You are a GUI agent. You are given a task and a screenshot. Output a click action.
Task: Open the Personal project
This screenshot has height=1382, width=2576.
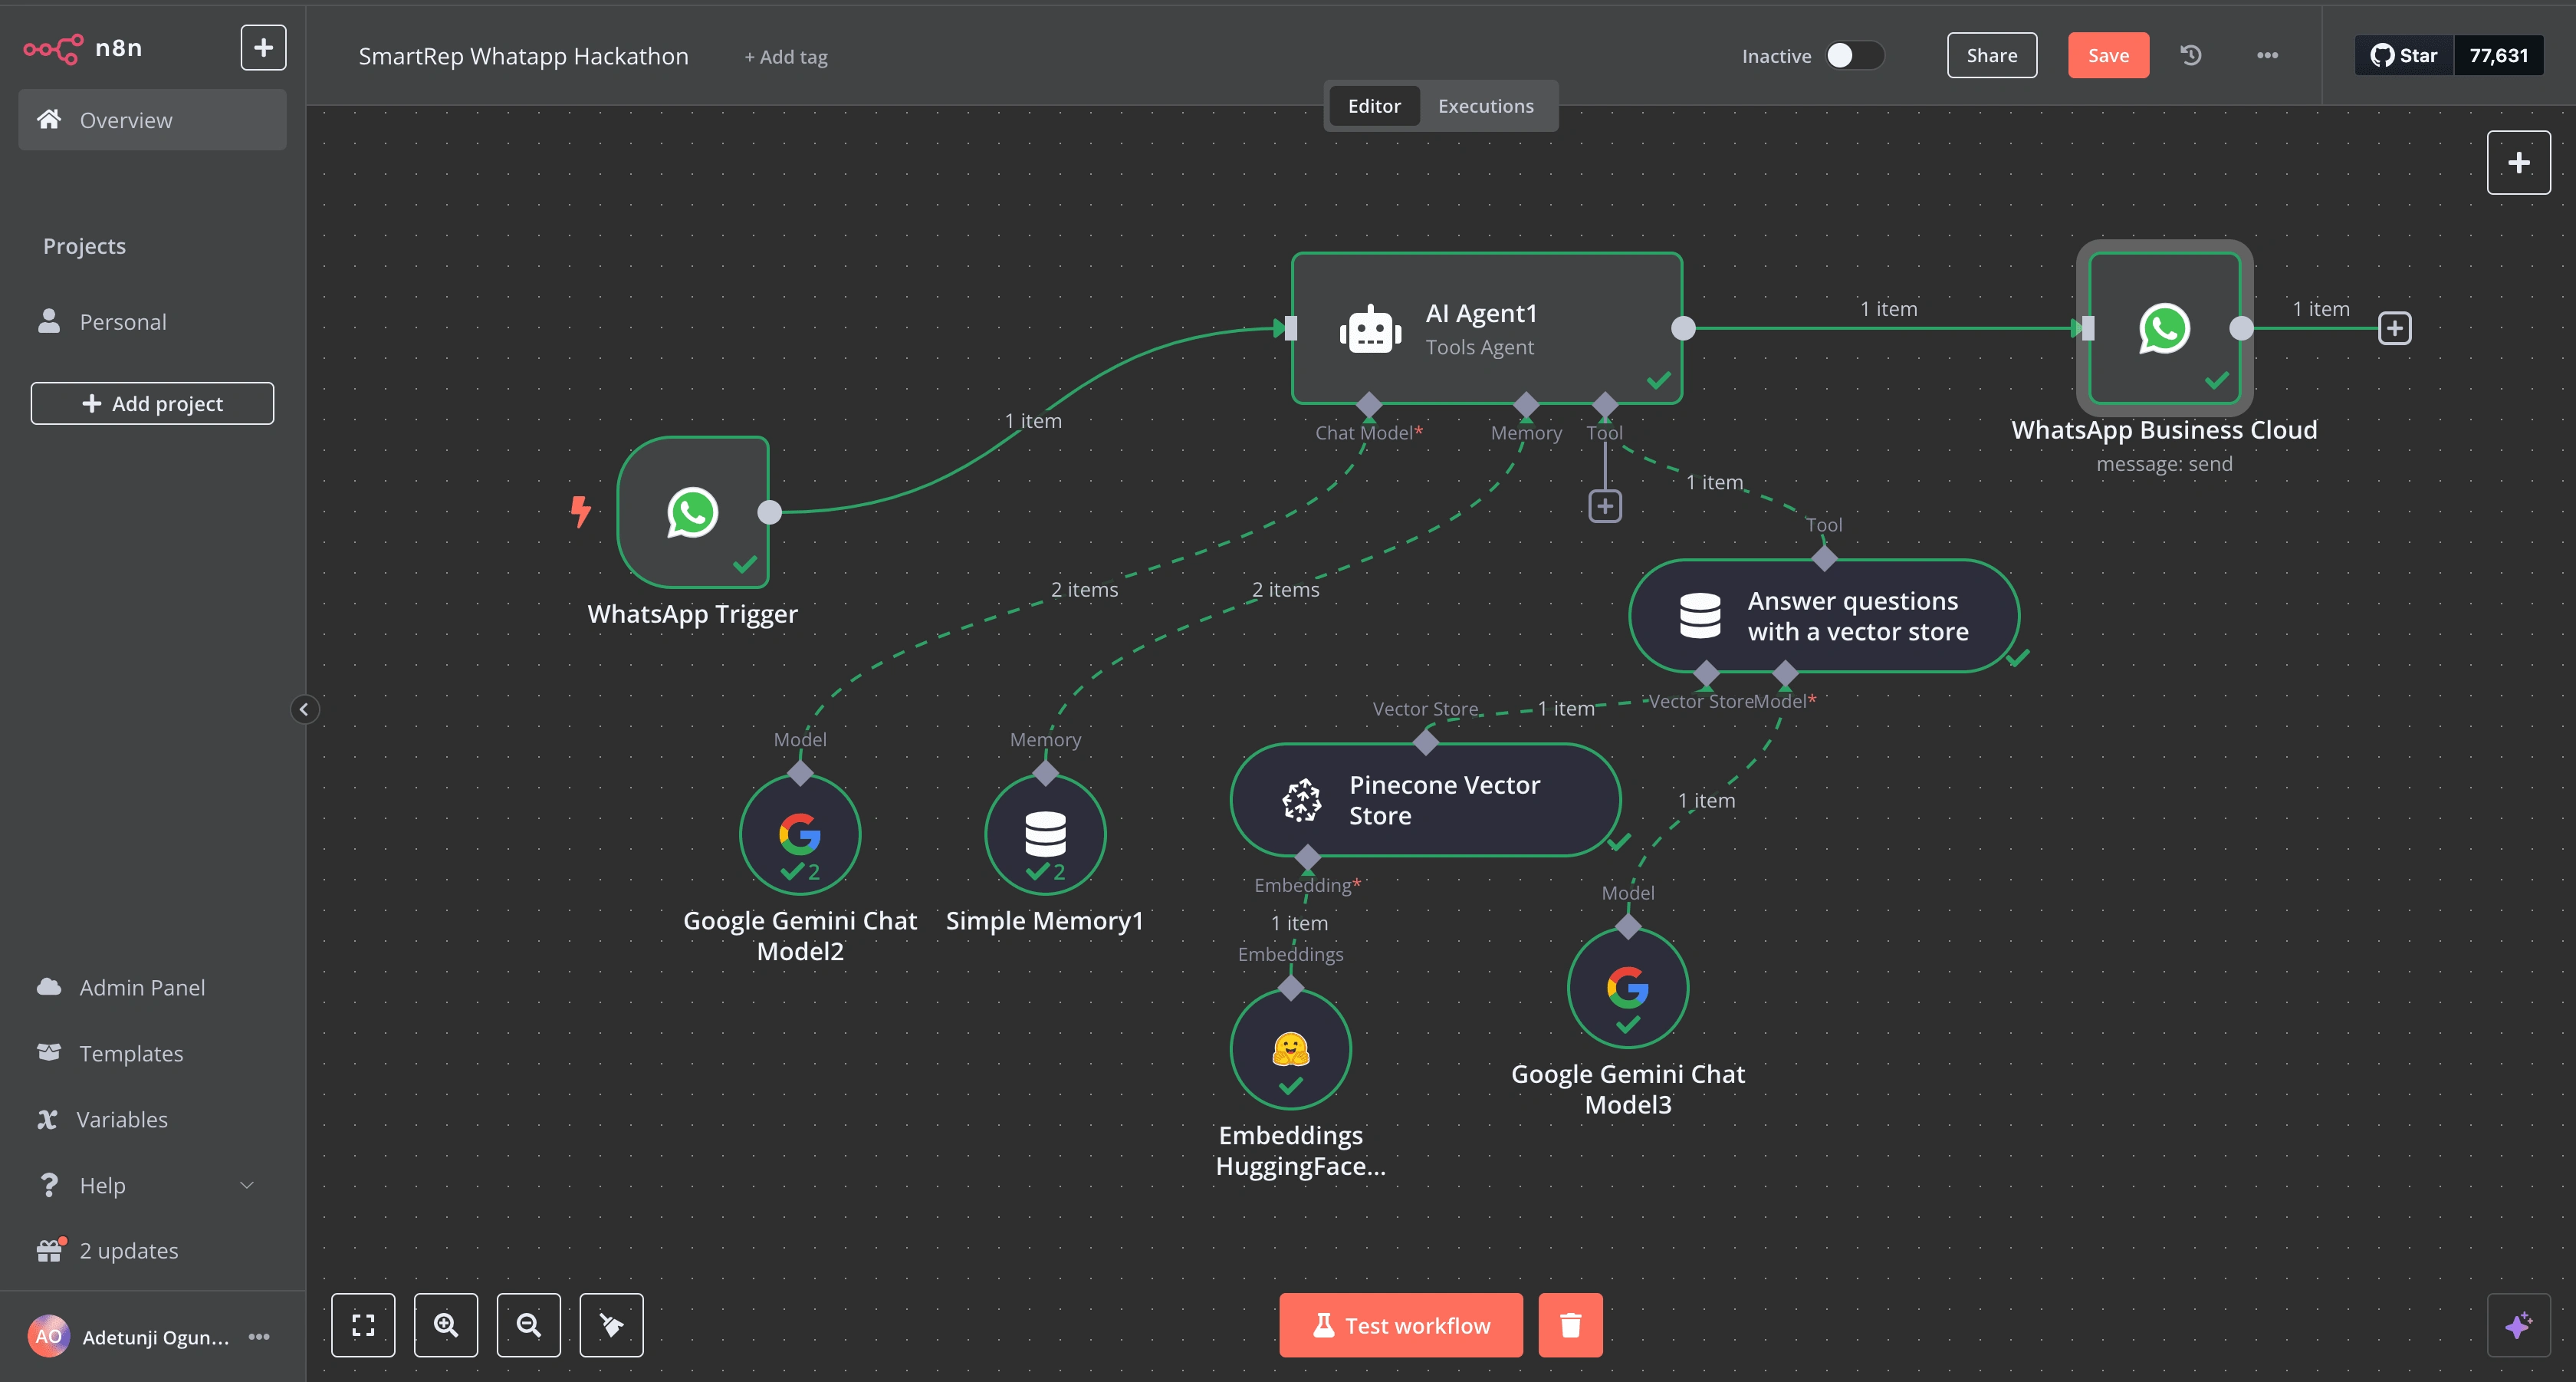pyautogui.click(x=152, y=322)
